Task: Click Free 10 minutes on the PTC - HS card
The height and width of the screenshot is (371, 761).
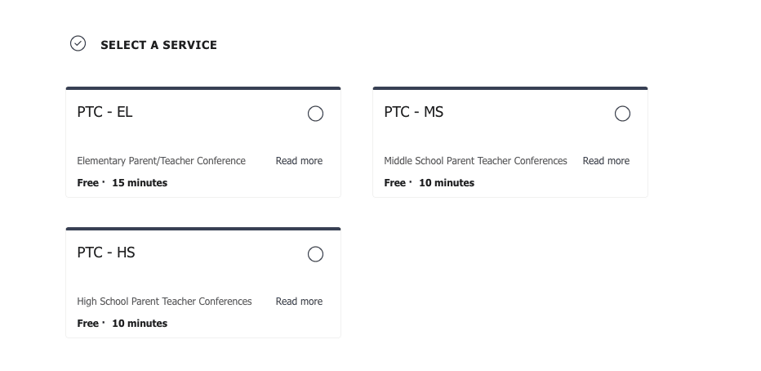Action: (122, 323)
